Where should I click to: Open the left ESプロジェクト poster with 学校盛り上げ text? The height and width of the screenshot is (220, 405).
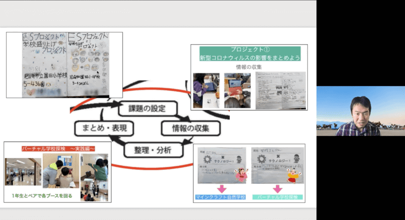45,64
